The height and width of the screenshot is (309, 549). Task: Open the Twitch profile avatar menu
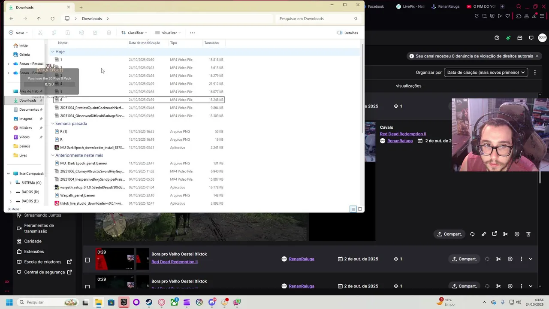(x=542, y=38)
